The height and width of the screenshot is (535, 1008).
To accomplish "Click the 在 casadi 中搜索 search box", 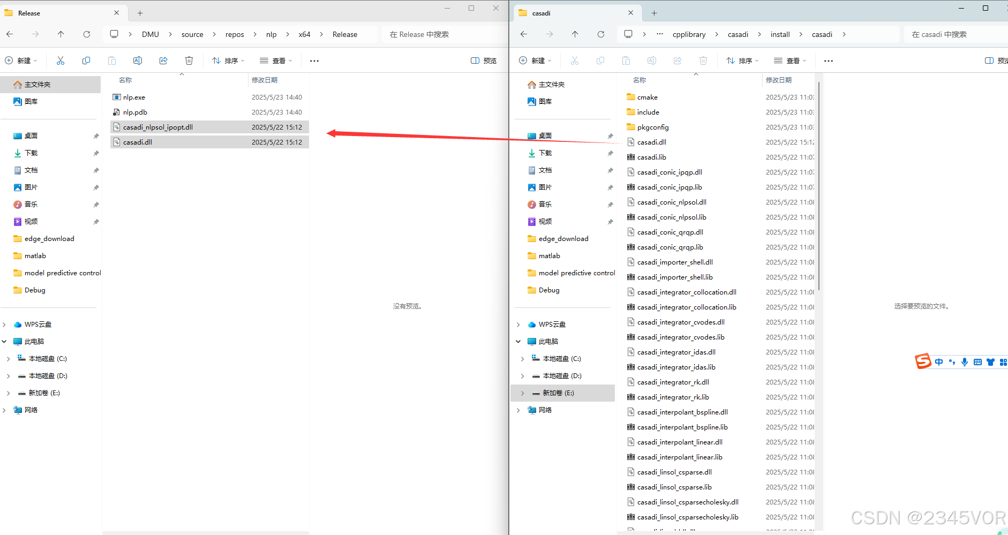I will pos(953,34).
